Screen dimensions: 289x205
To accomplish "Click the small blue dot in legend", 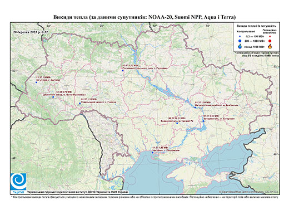I will [240, 37].
